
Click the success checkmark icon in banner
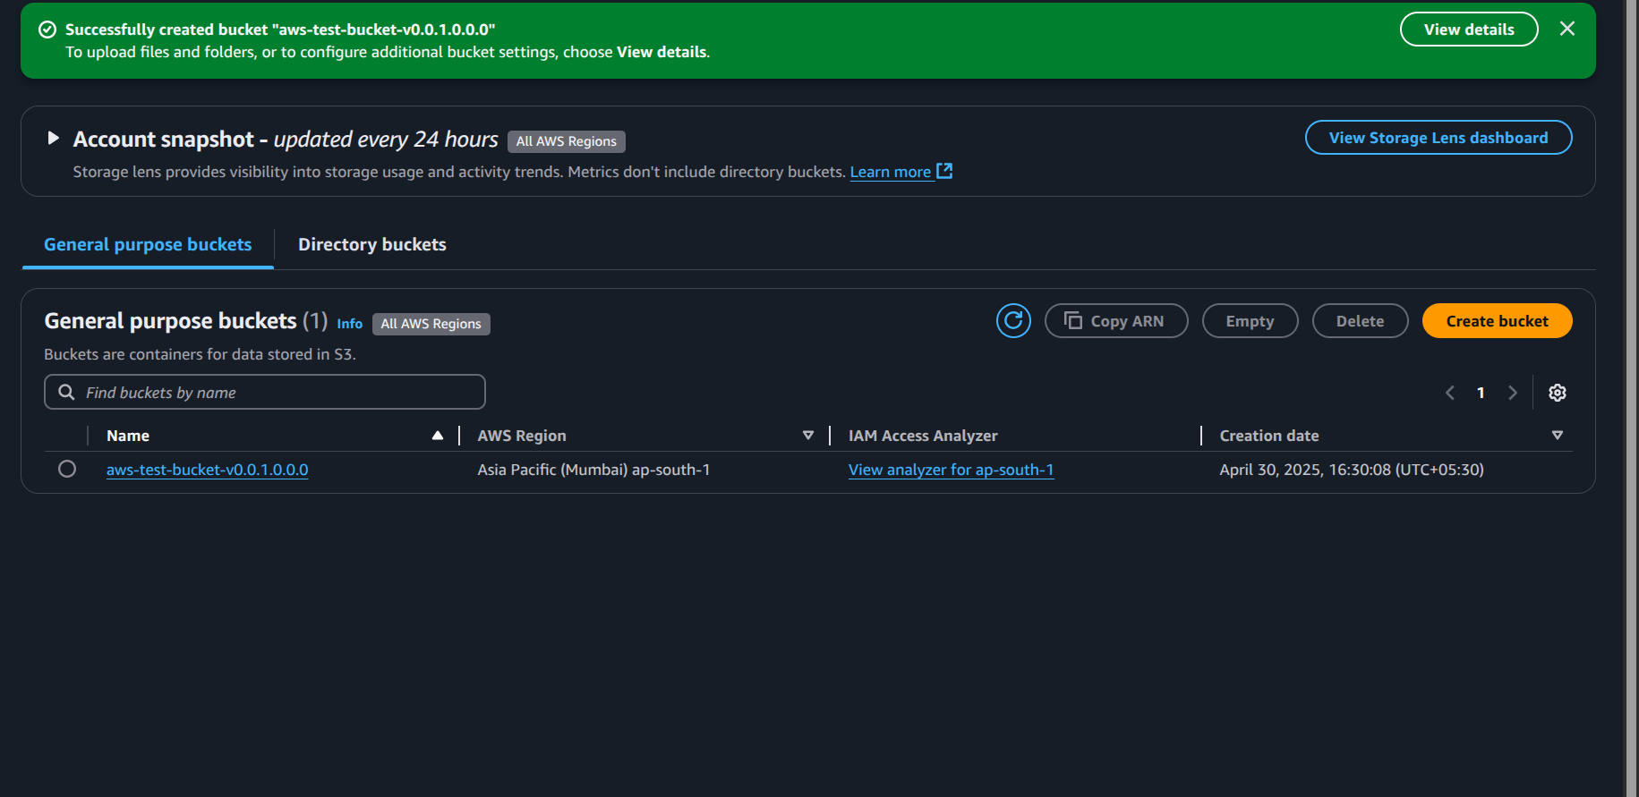pyautogui.click(x=47, y=30)
